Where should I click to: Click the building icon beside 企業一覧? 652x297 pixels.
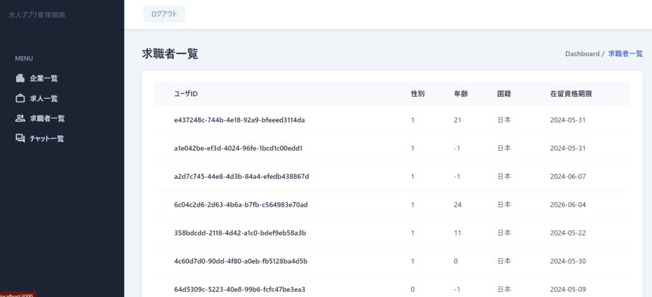20,78
